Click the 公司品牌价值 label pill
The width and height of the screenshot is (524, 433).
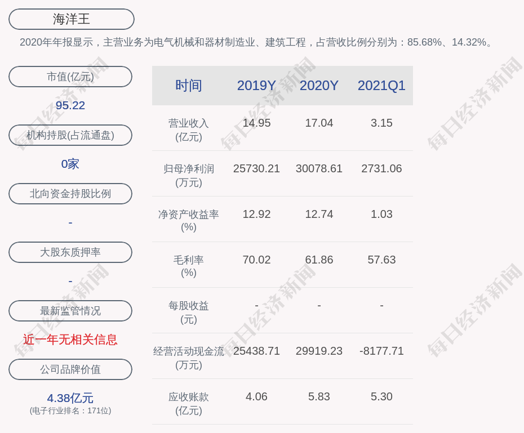70,369
